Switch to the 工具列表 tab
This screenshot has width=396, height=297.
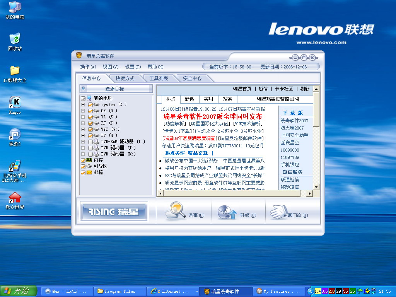click(x=159, y=78)
